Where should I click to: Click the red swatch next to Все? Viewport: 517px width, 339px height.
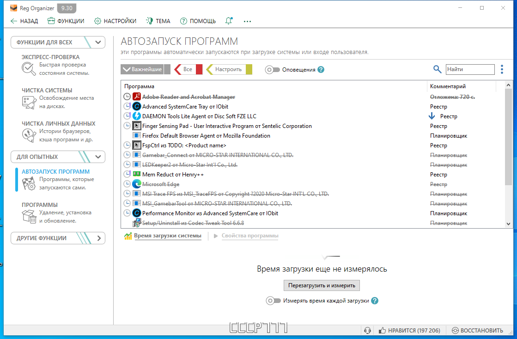point(199,69)
